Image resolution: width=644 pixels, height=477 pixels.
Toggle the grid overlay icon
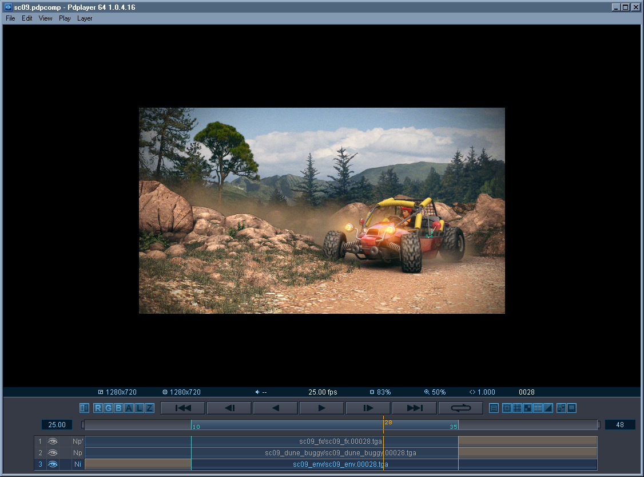click(x=517, y=408)
